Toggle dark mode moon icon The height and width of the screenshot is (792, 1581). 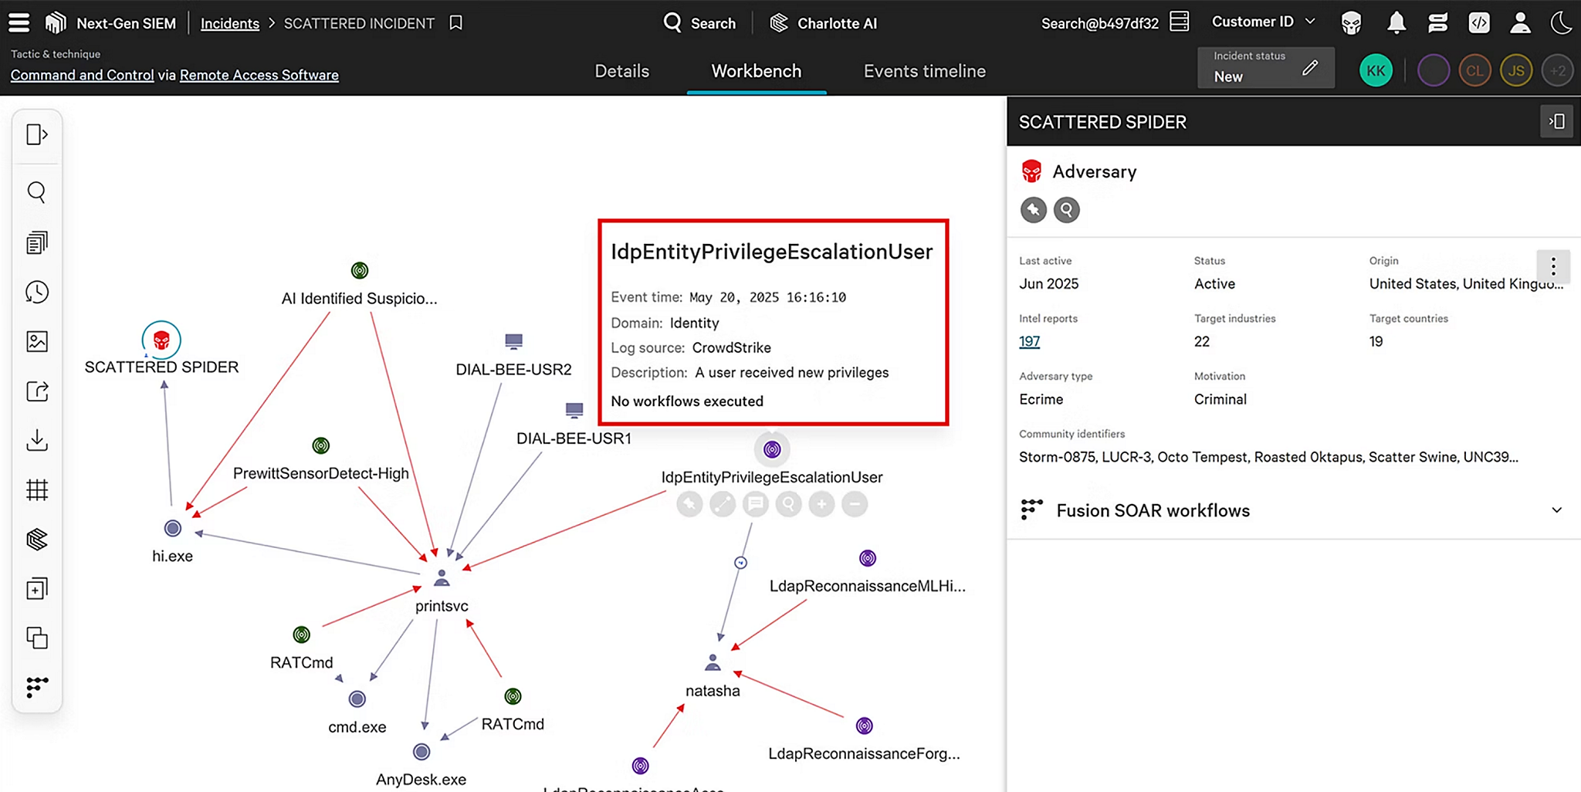click(1560, 23)
